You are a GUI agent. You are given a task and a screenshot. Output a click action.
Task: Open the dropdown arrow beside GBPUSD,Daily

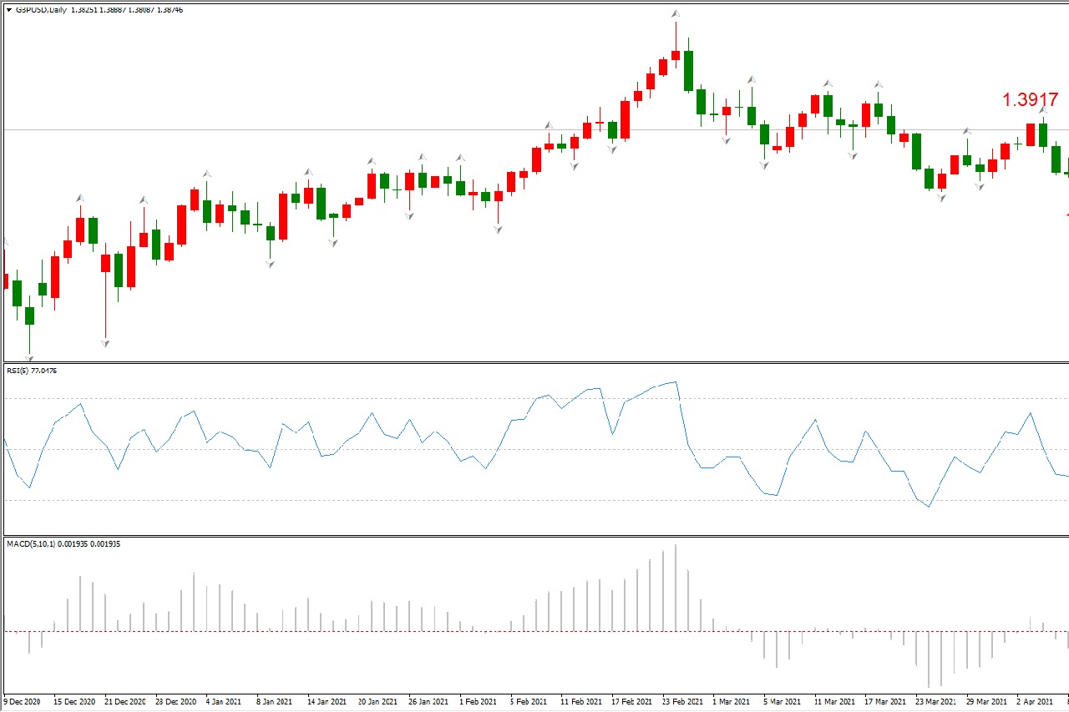click(8, 10)
